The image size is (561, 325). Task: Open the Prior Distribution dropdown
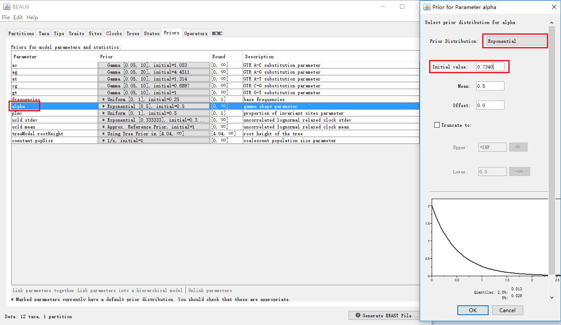pos(517,41)
